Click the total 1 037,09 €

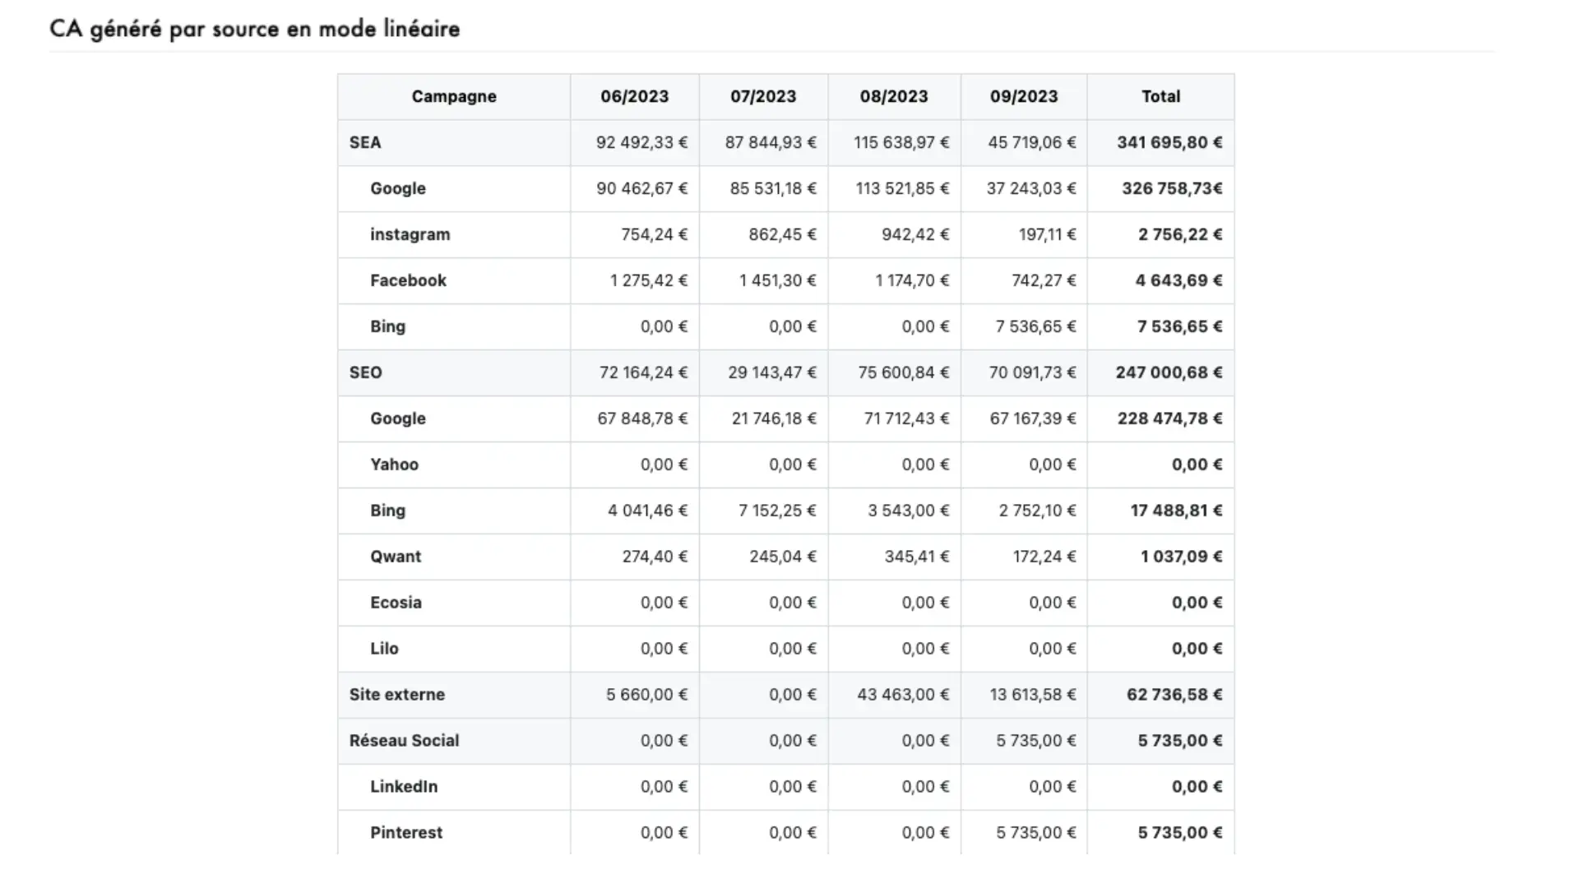coord(1181,557)
